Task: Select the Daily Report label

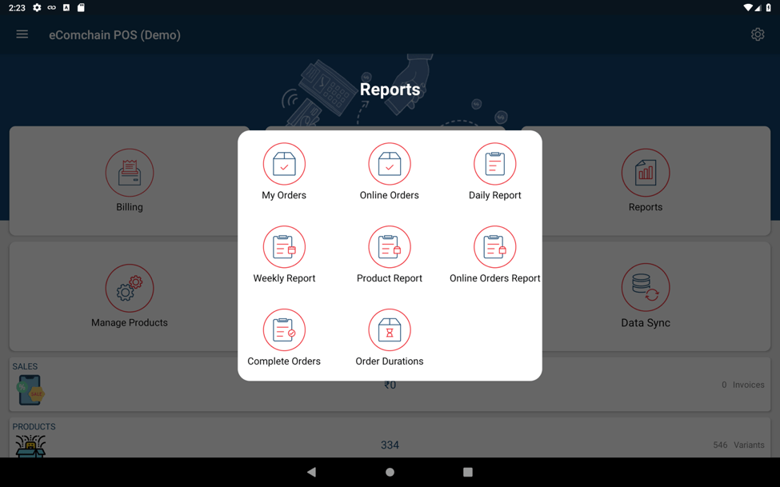Action: point(495,195)
